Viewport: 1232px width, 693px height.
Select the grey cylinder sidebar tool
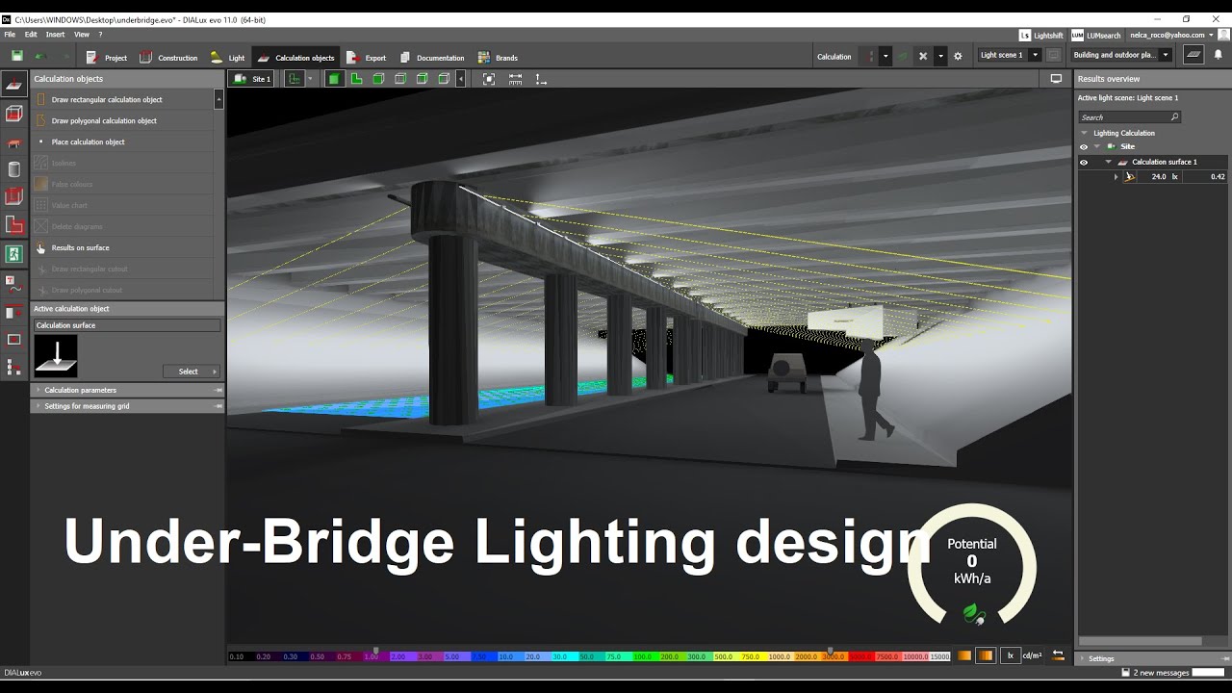tap(14, 169)
